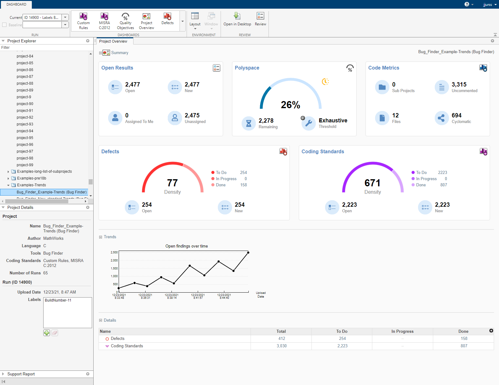This screenshot has height=385, width=499.
Task: Open the Open Results widget settings icon
Action: [x=216, y=68]
